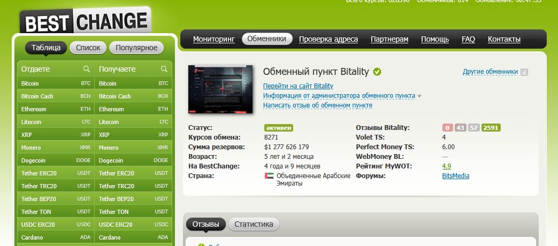Click Написать отзыв об обменном пункте
This screenshot has height=246, width=558.
pos(318,105)
